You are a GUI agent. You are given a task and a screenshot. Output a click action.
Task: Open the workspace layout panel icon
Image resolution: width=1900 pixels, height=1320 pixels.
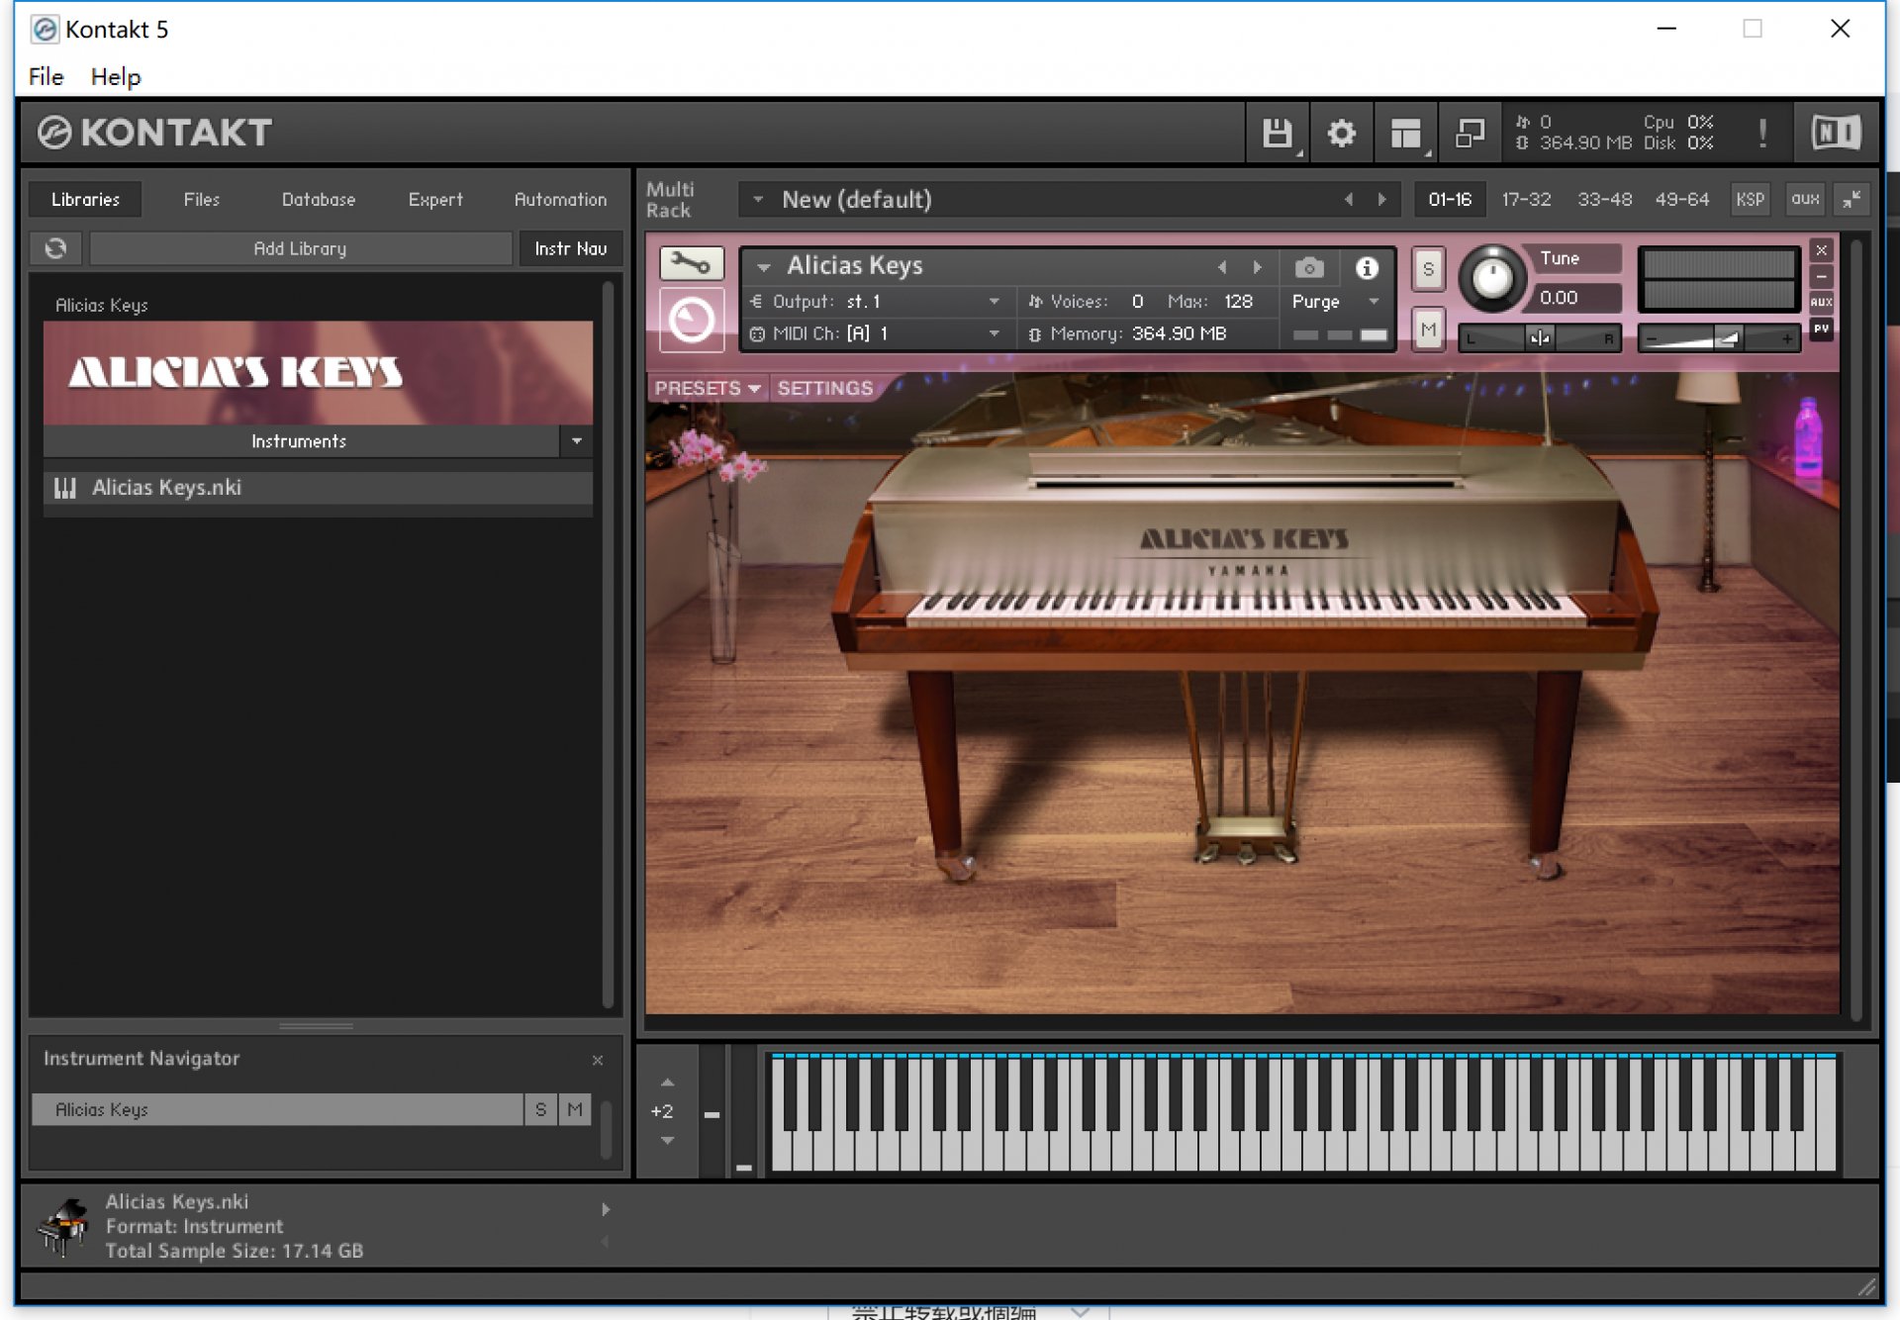[x=1405, y=132]
